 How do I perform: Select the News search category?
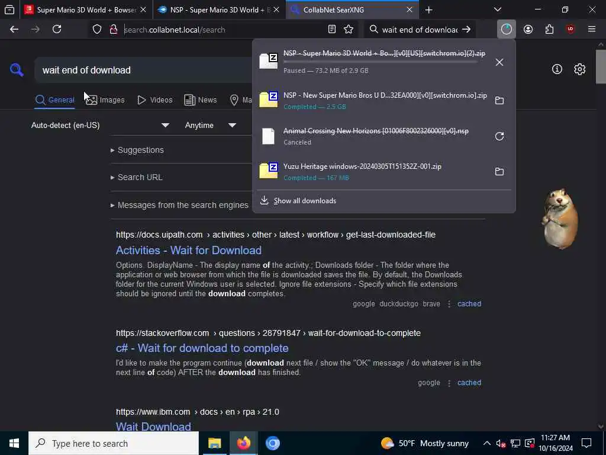point(200,100)
